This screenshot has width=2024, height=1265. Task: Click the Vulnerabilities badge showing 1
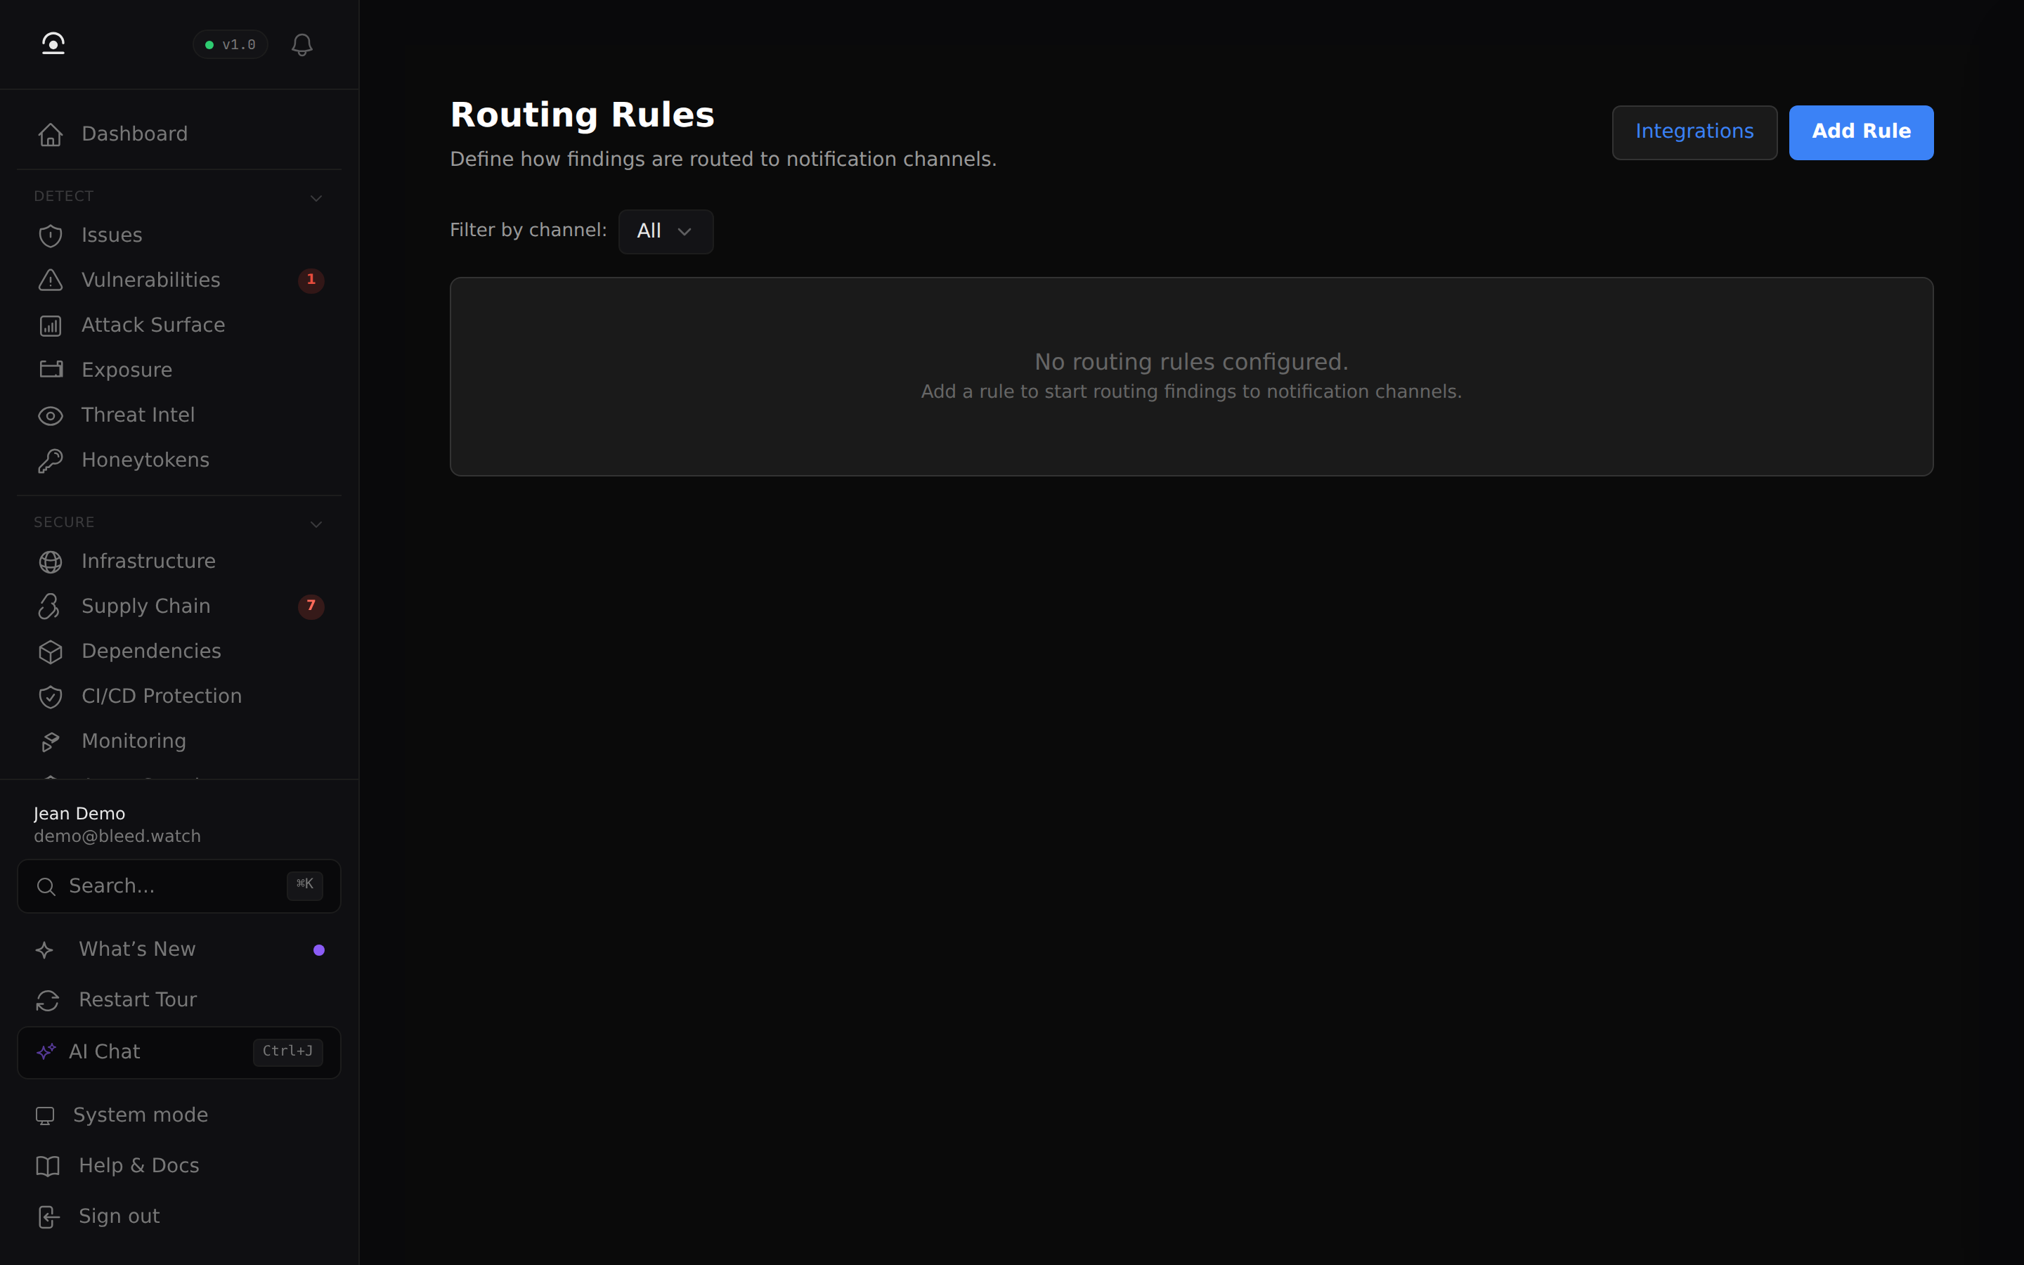point(311,280)
